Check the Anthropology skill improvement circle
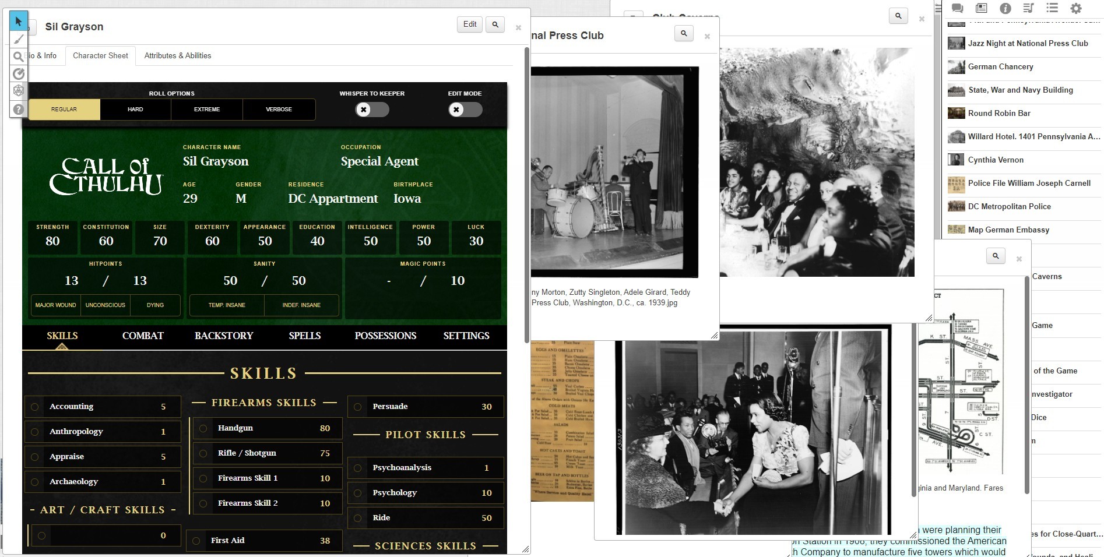 [x=35, y=432]
